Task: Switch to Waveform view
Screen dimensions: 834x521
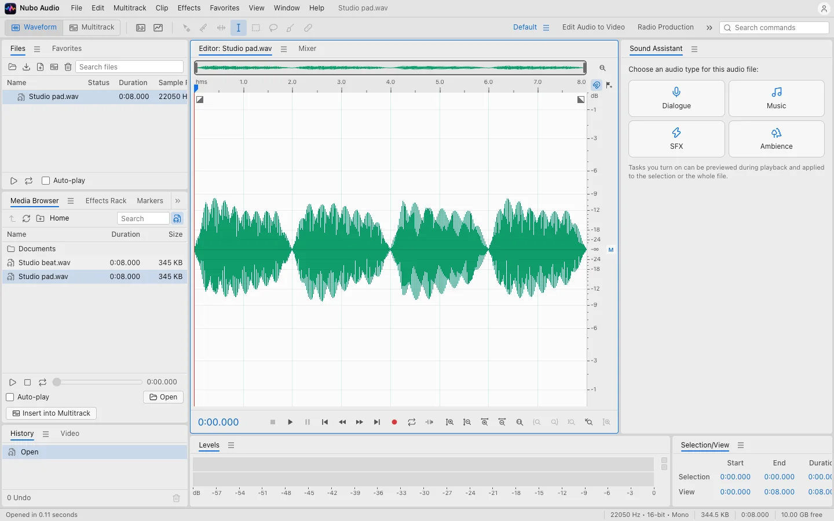Action: pyautogui.click(x=34, y=27)
